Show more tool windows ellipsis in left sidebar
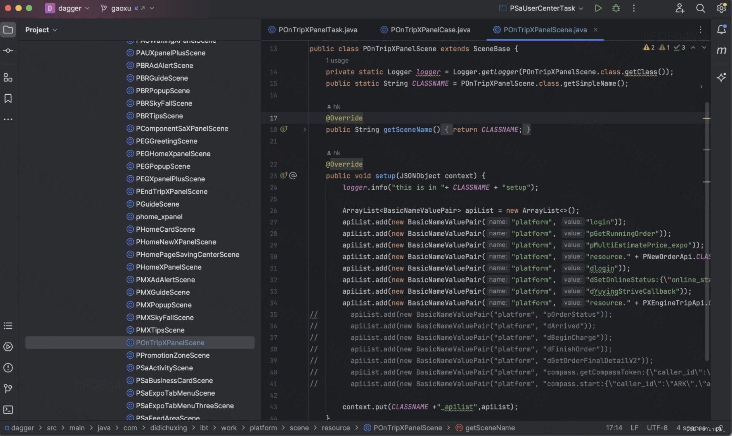 tap(8, 119)
